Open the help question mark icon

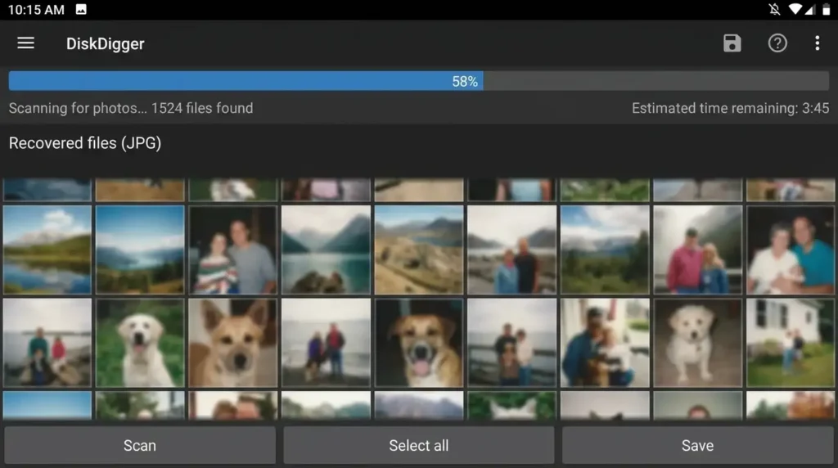click(x=777, y=43)
